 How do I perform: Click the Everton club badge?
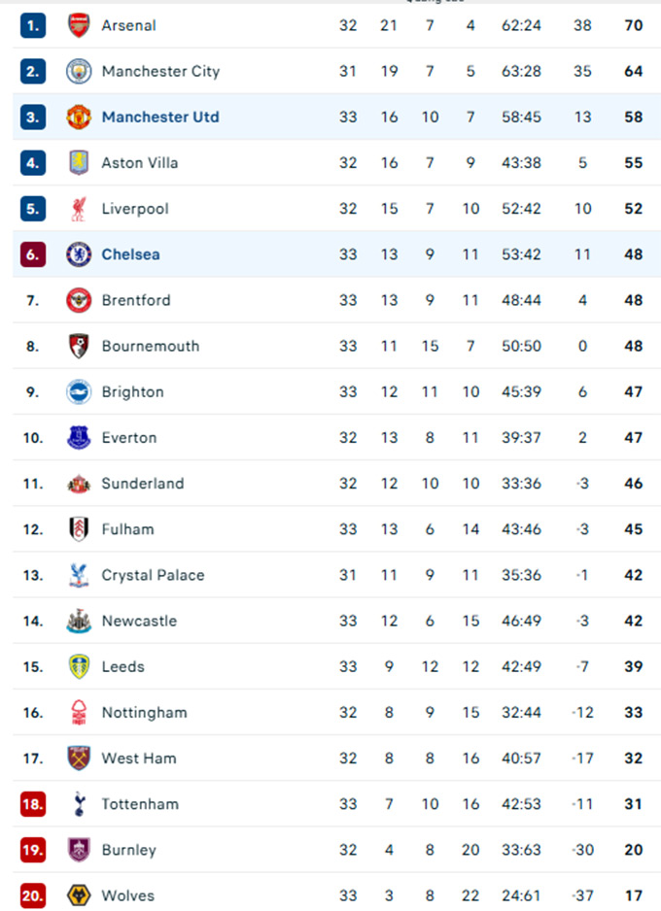(x=79, y=438)
